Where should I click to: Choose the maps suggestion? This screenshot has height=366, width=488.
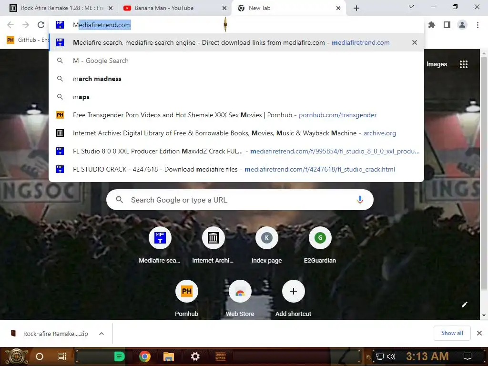(x=236, y=97)
